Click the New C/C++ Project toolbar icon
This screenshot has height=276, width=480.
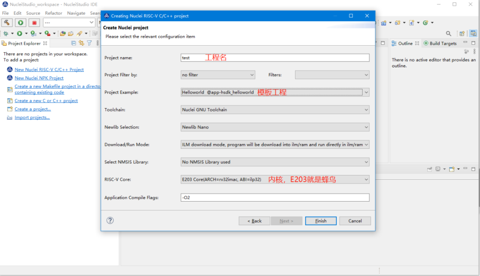(384, 23)
